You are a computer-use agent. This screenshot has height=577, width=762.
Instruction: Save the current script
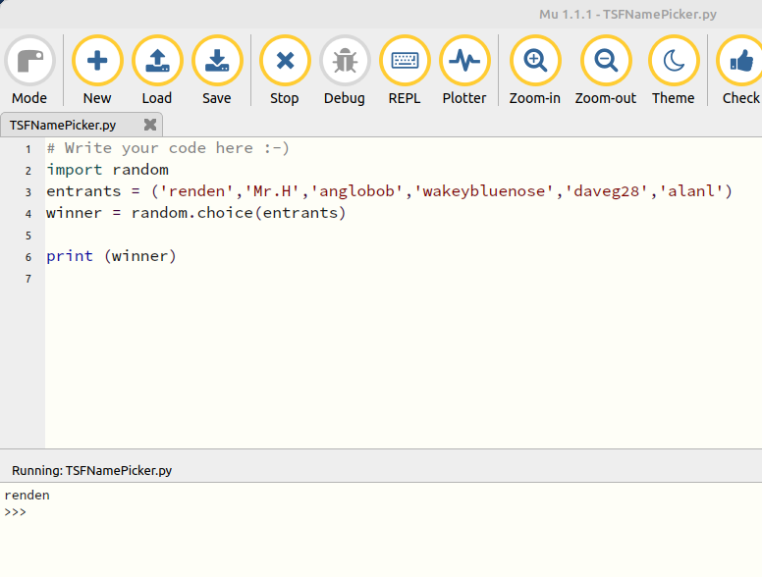coord(217,62)
